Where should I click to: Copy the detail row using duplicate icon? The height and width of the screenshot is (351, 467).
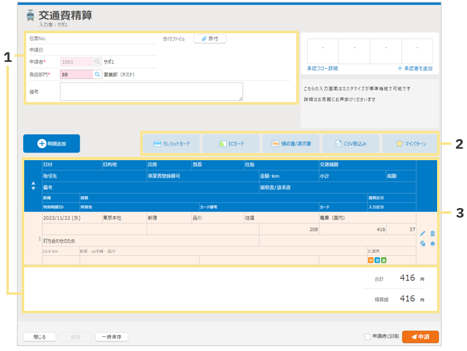tap(422, 244)
